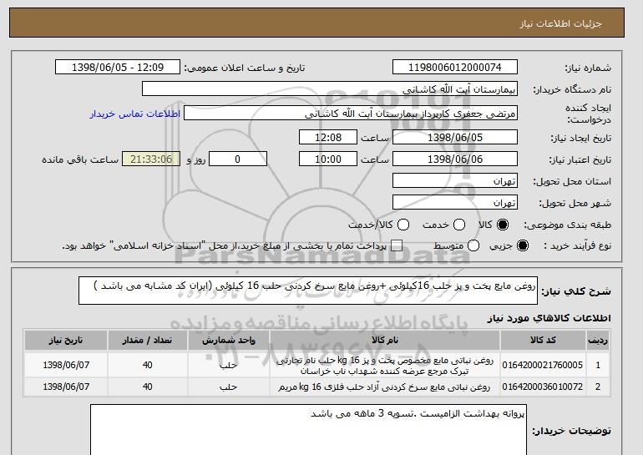Viewport: 643px width, 455px height.
Task: Choose the متوسط purchase type radio
Action: point(473,245)
